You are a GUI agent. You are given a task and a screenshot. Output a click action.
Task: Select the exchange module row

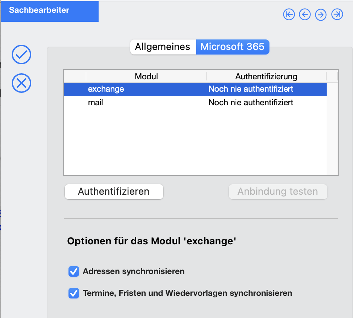195,89
